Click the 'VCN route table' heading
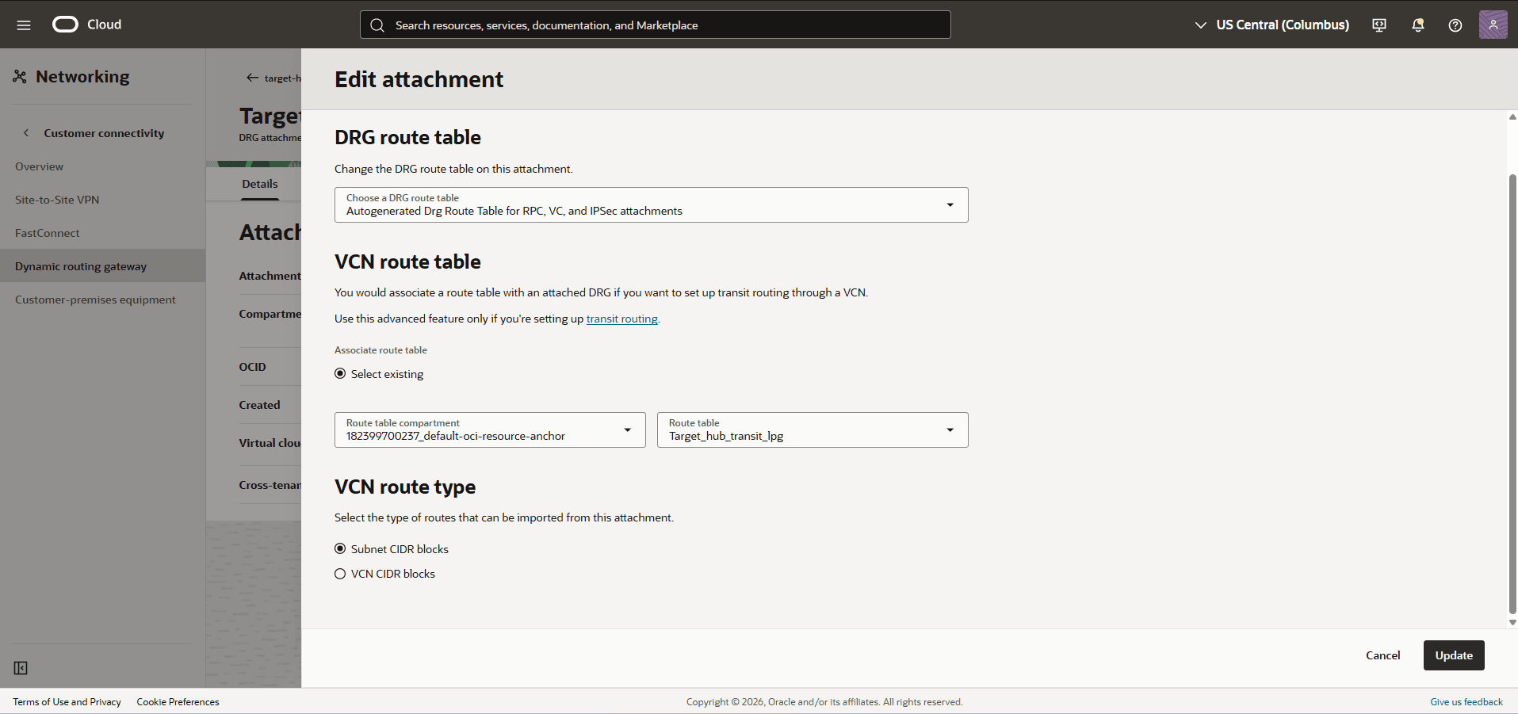The width and height of the screenshot is (1518, 714). click(407, 262)
